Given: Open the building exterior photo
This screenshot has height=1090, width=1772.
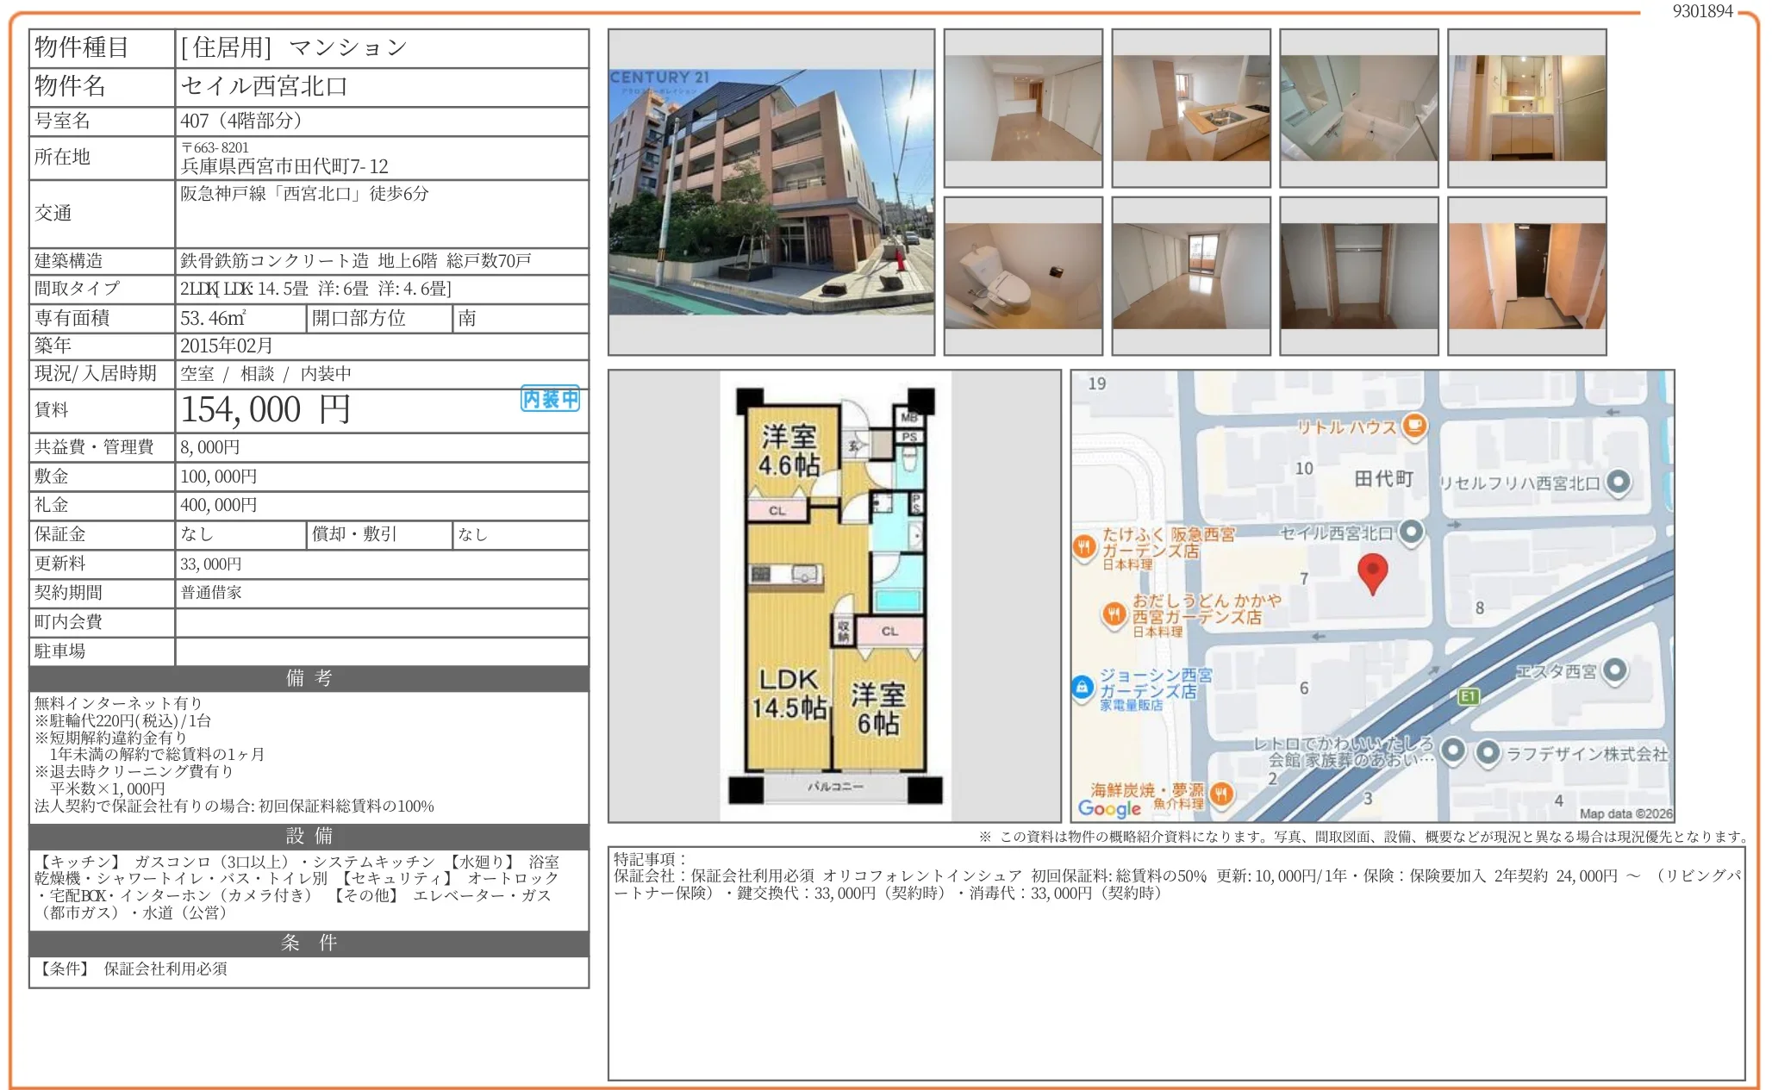Looking at the screenshot, I should (771, 192).
